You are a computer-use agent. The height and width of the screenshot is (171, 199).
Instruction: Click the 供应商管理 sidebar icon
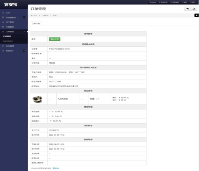point(3,17)
